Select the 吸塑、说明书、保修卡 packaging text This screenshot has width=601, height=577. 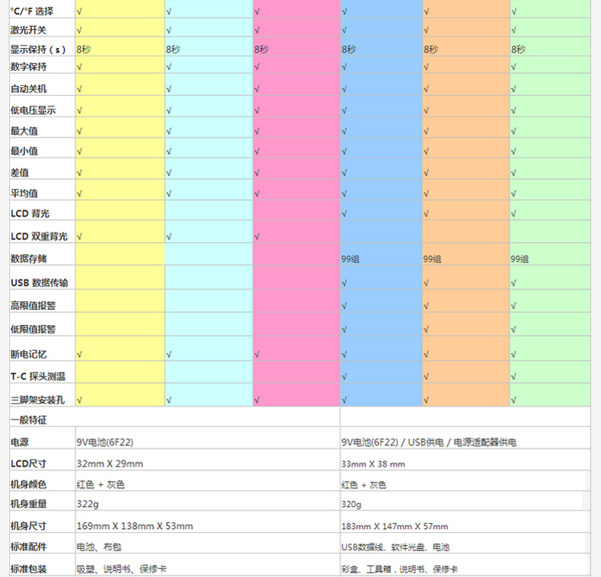122,569
